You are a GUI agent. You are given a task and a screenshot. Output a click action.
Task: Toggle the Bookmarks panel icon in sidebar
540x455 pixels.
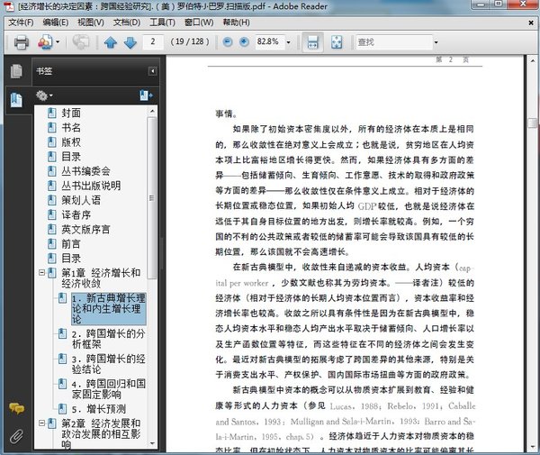coord(16,99)
